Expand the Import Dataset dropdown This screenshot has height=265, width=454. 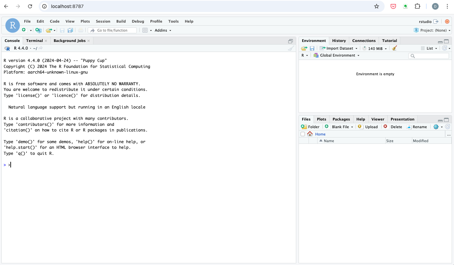coord(338,48)
